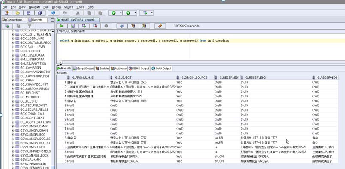Open dropdown arrow next to Forward icon
Screen dimensions: 345x169
(x=135, y=13)
